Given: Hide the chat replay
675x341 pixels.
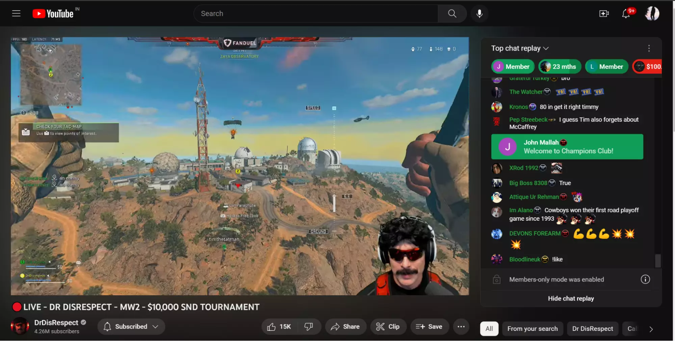Looking at the screenshot, I should click(571, 298).
